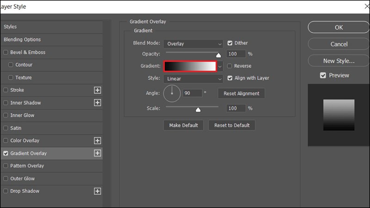The width and height of the screenshot is (370, 208).
Task: Check the Reverse gradient option
Action: coord(229,66)
